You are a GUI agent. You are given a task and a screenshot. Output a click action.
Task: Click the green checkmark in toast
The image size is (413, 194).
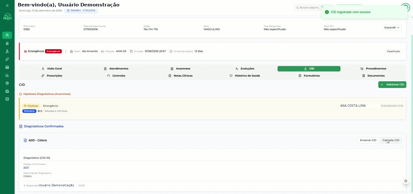327,12
